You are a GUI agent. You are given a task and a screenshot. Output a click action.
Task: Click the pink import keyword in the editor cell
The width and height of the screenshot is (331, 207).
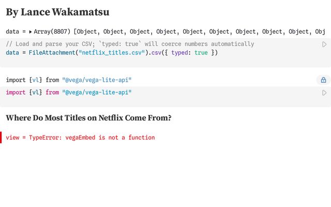pos(16,93)
